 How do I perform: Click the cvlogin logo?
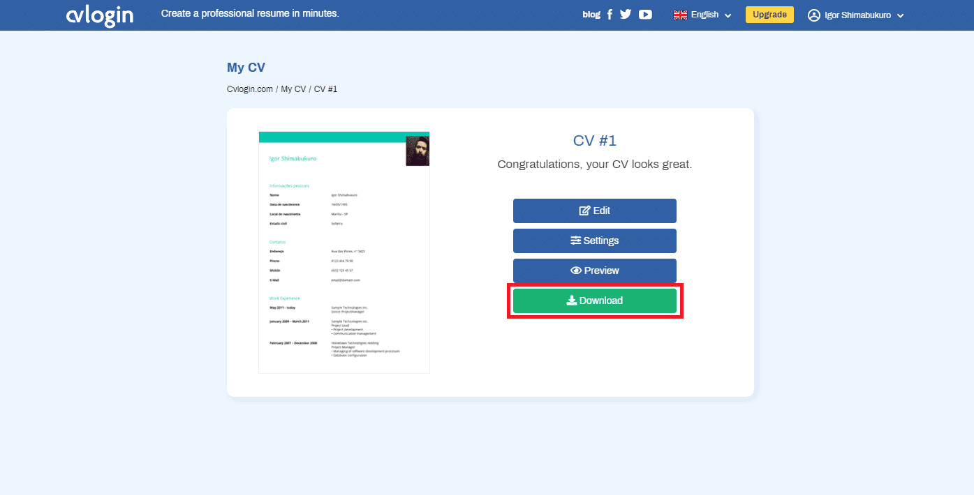(99, 15)
